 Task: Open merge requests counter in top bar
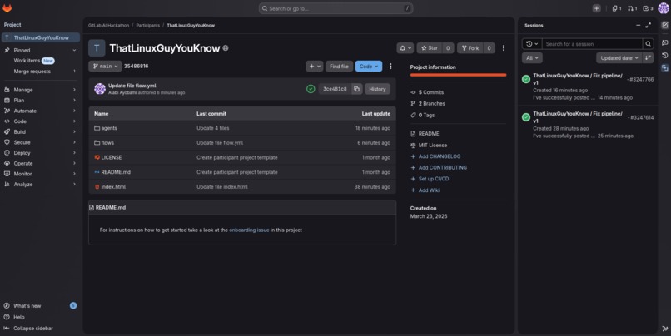coord(633,8)
